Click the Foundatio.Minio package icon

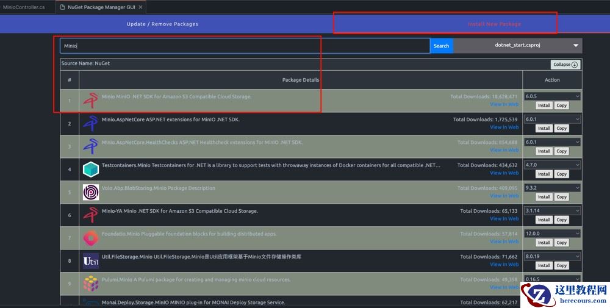point(91,238)
